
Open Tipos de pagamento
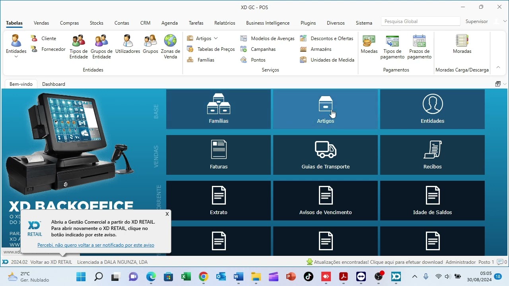pos(392,47)
